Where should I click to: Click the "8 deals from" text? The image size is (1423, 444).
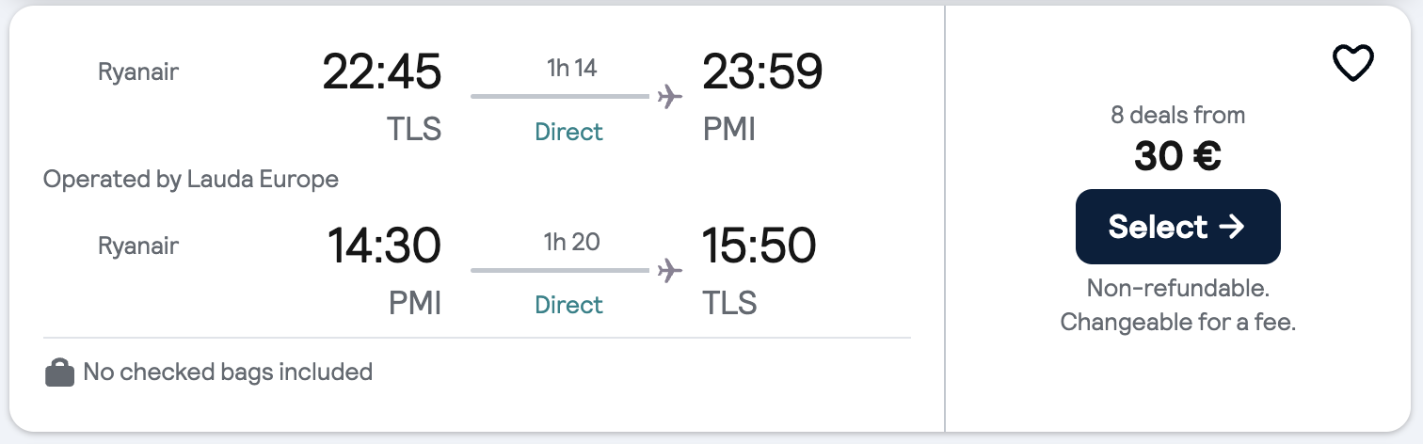coord(1177,116)
